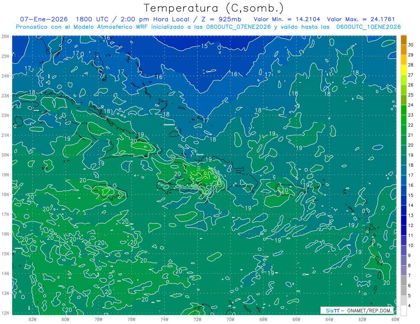Click the colorbar label 5
This screenshot has height=324, width=420.
coord(410,296)
